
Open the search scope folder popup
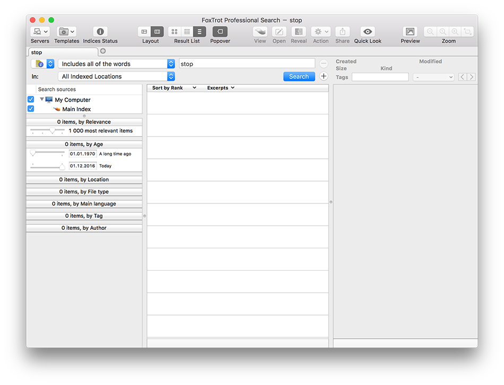43,64
